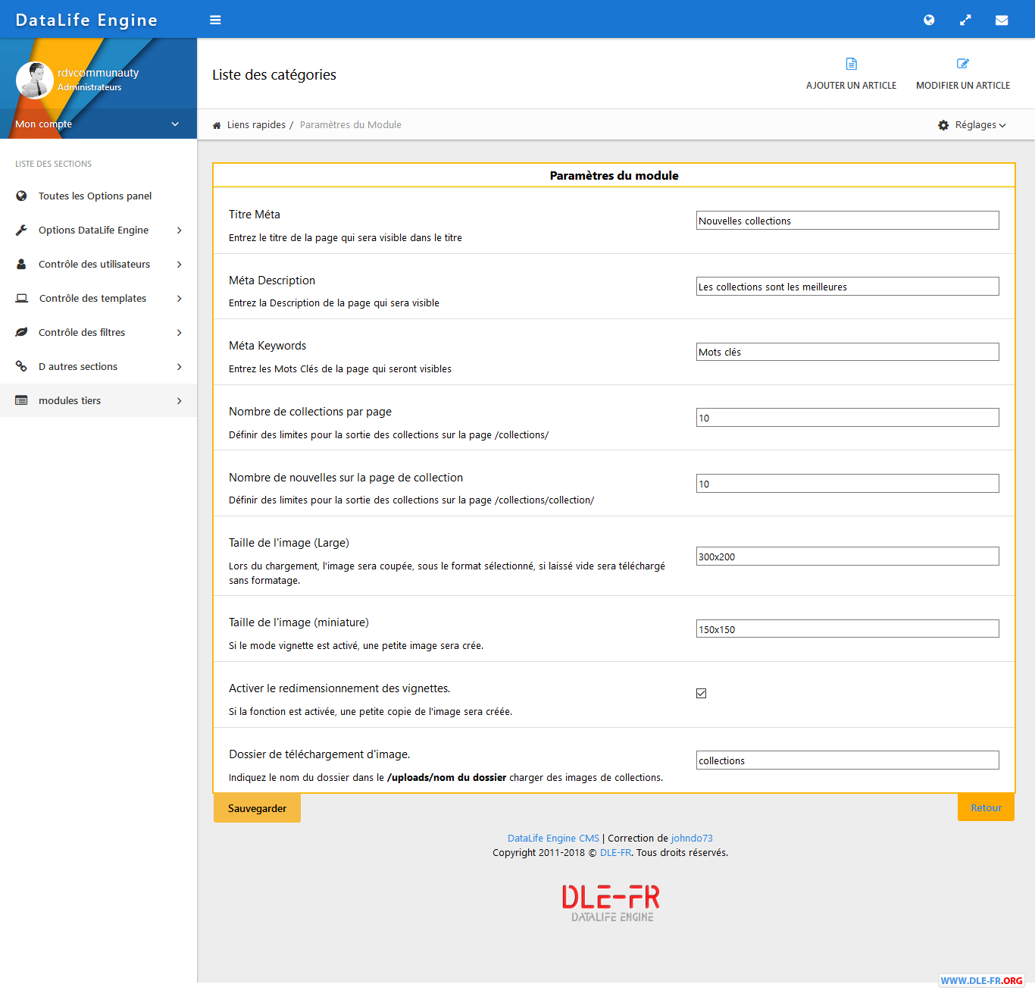Image resolution: width=1035 pixels, height=997 pixels.
Task: Open the DLE-FR copyright link
Action: (x=615, y=853)
